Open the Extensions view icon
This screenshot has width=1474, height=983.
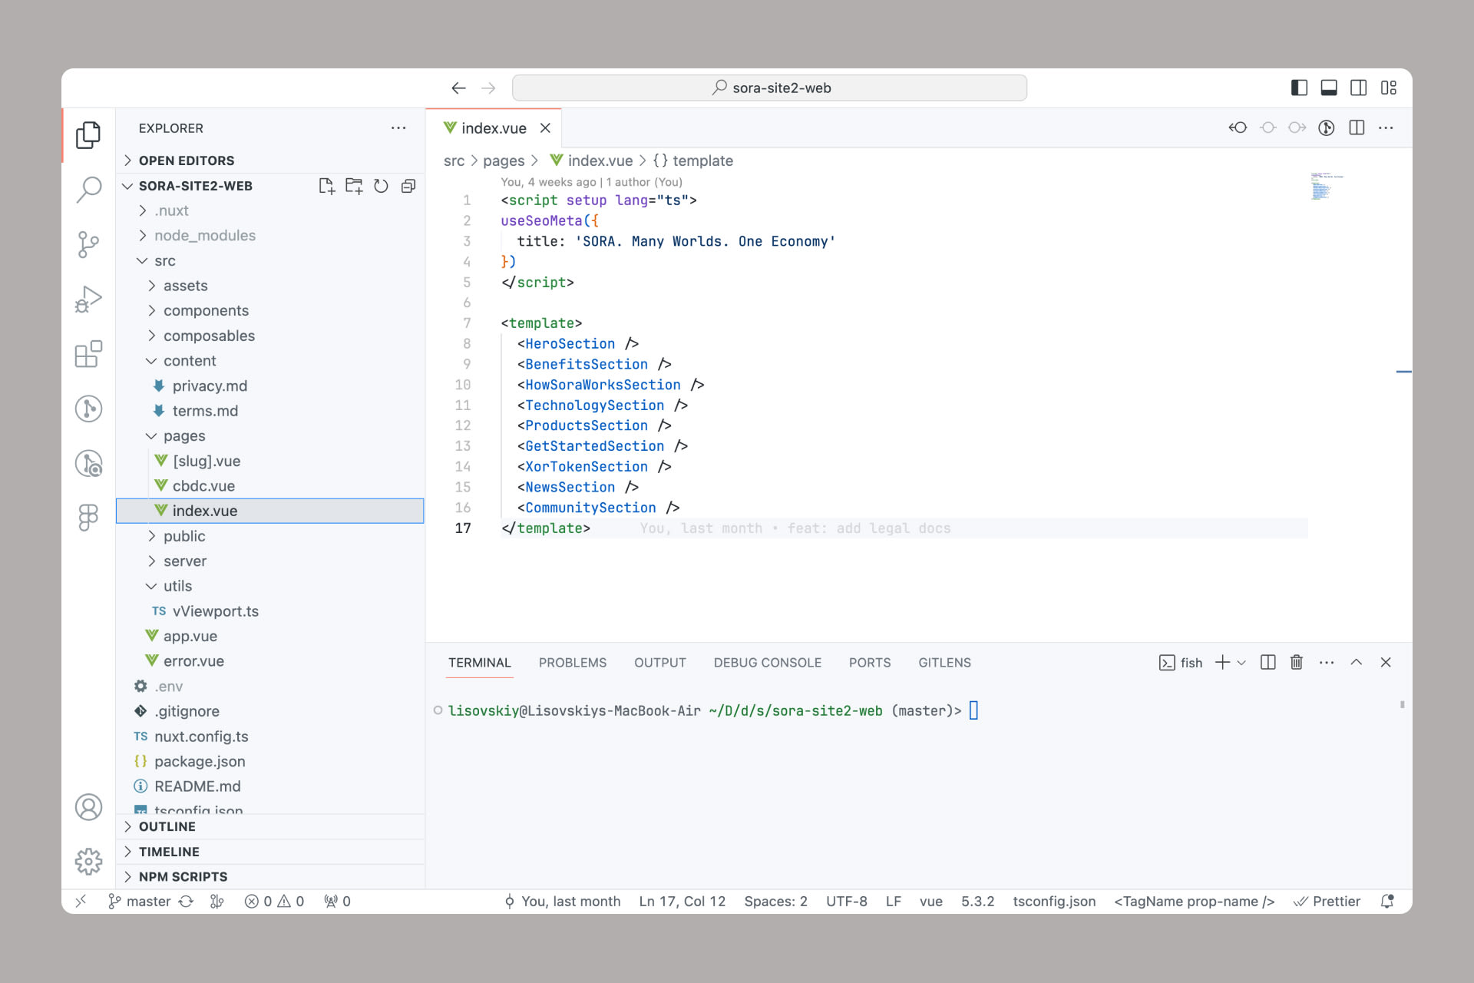pyautogui.click(x=88, y=354)
